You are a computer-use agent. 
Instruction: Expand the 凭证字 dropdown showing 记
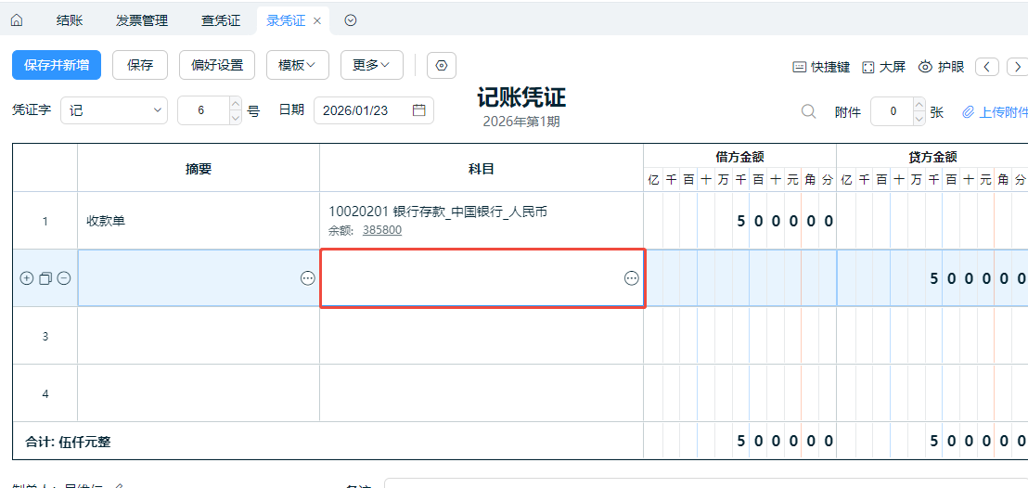114,110
